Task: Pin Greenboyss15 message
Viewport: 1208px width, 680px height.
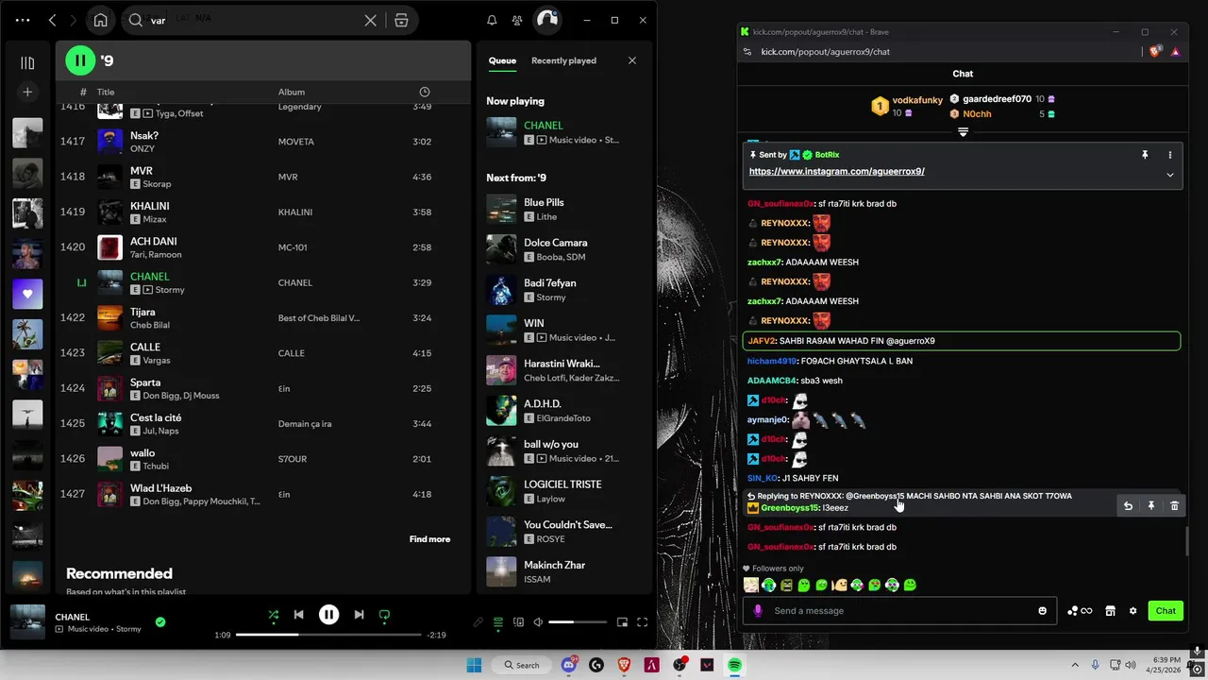Action: point(1150,506)
